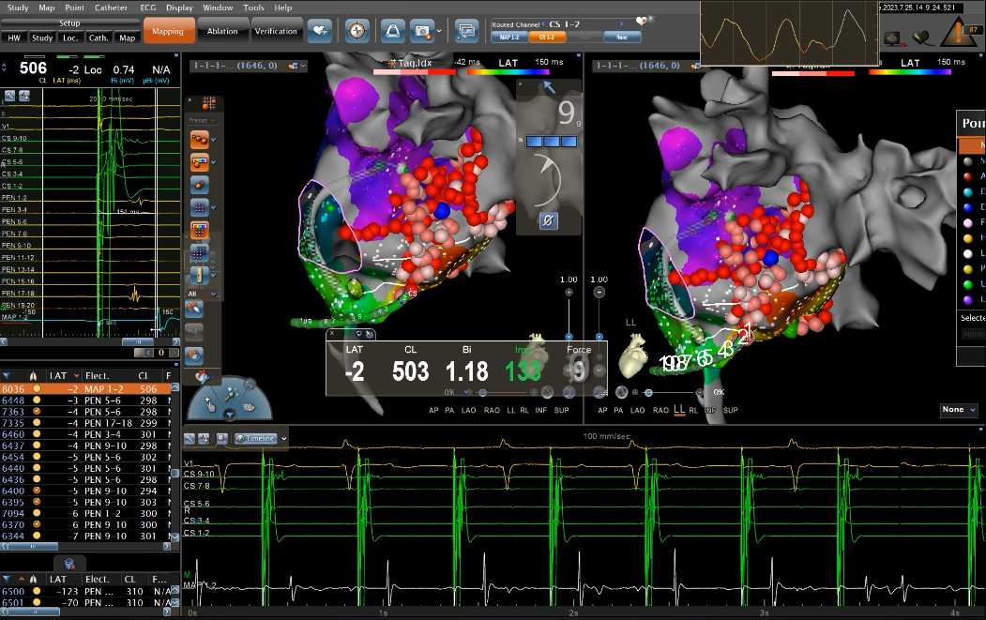Toggle the blue point grid icon

click(199, 207)
